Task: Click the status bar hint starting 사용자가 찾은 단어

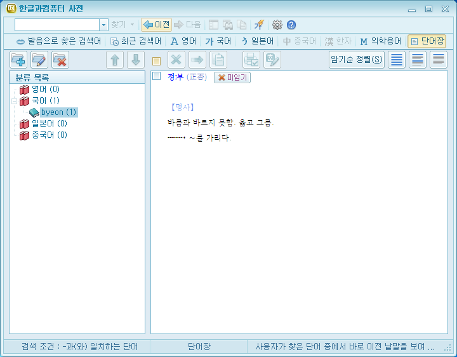Action: [x=345, y=346]
